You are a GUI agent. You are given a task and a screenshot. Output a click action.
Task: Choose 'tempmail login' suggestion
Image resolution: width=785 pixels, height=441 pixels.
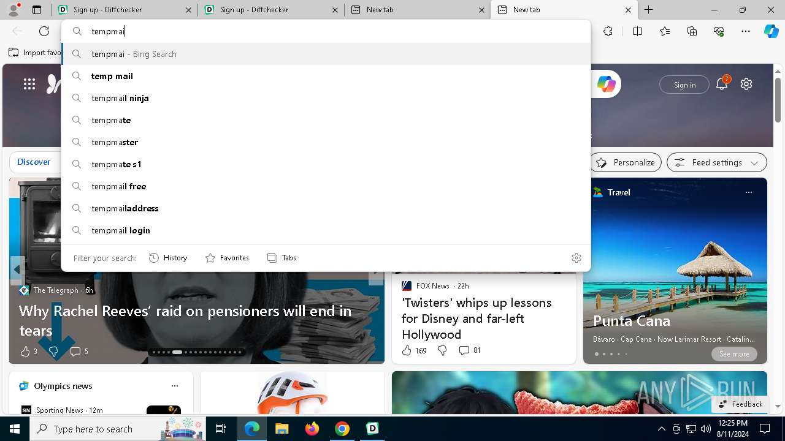326,230
